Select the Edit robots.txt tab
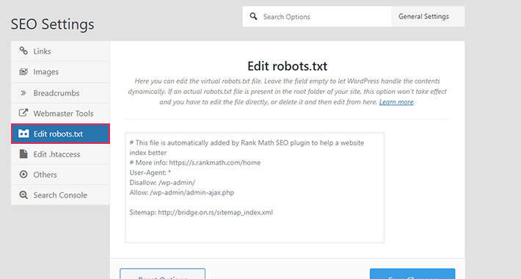Screen dimensions: 521x279 (60, 134)
